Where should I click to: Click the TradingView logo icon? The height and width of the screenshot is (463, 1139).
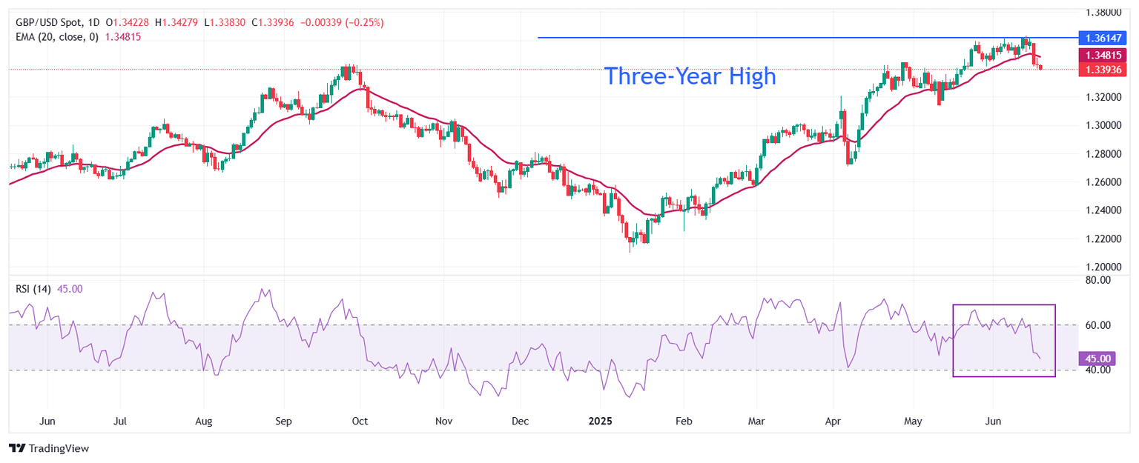click(x=18, y=448)
